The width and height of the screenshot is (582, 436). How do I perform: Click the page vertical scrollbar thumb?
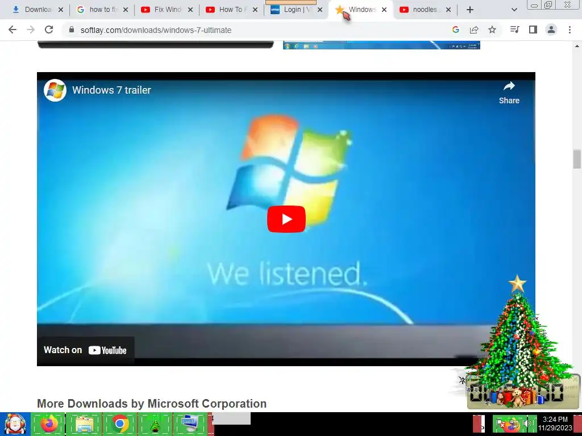tap(577, 159)
